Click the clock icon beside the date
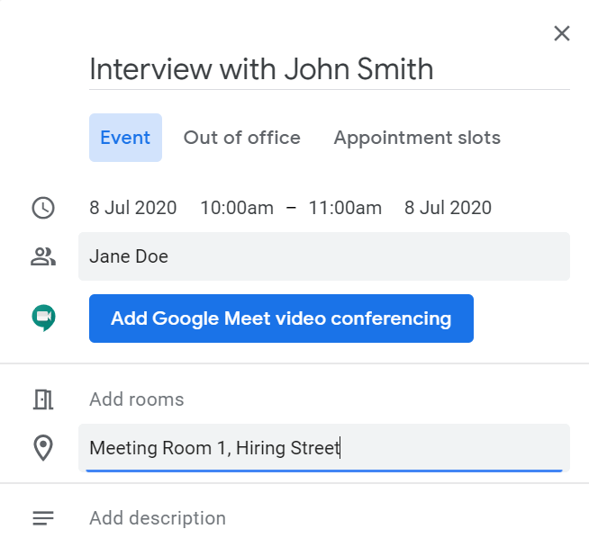The height and width of the screenshot is (547, 589). [43, 208]
